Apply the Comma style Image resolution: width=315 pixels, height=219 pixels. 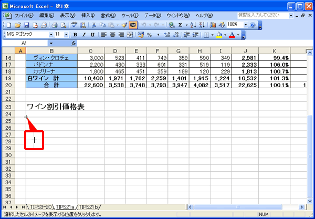pos(158,35)
